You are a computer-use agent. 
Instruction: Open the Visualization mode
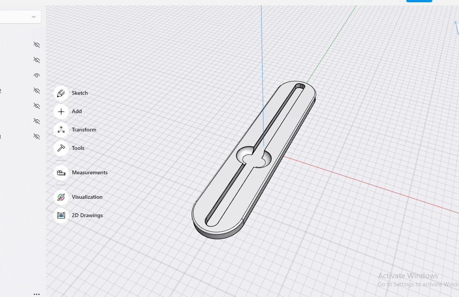tap(61, 197)
